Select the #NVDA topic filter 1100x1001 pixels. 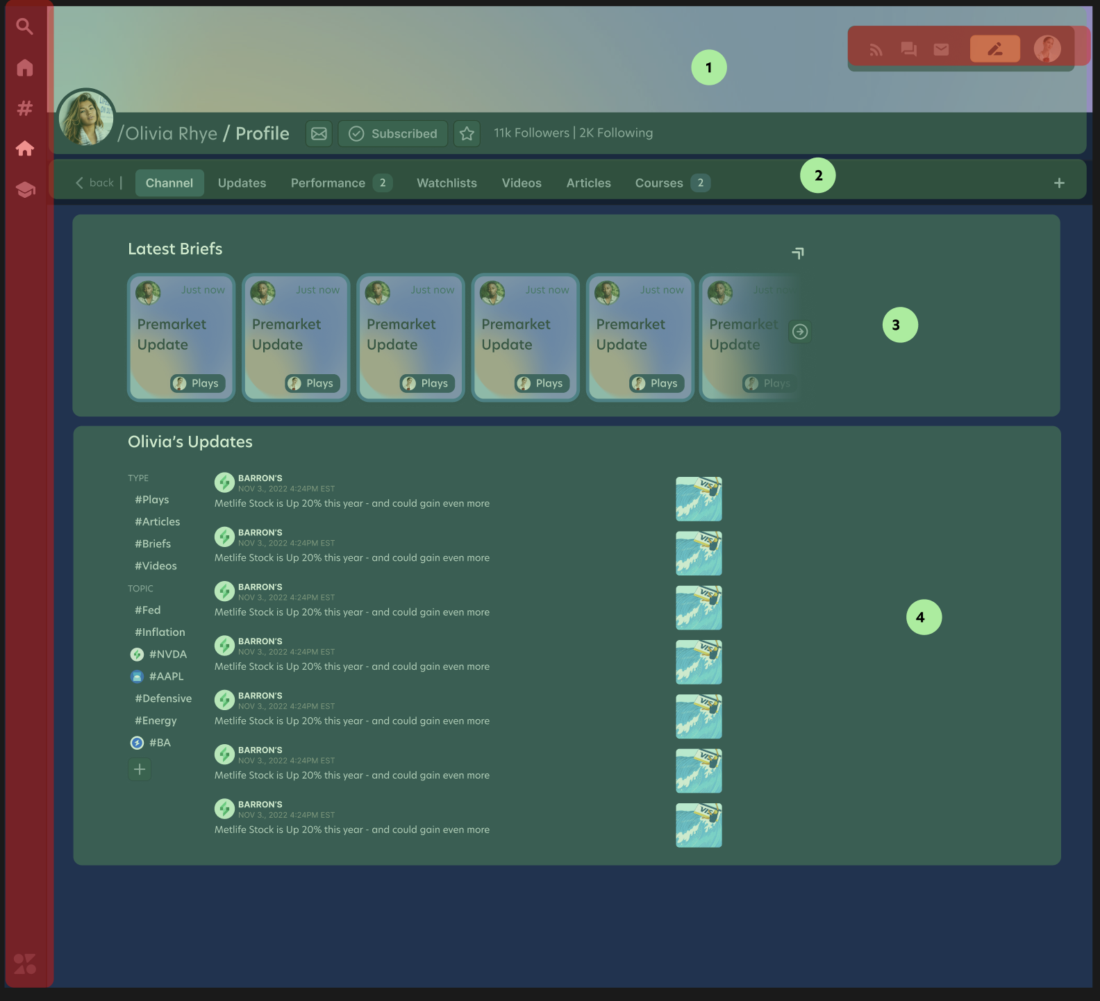(159, 655)
